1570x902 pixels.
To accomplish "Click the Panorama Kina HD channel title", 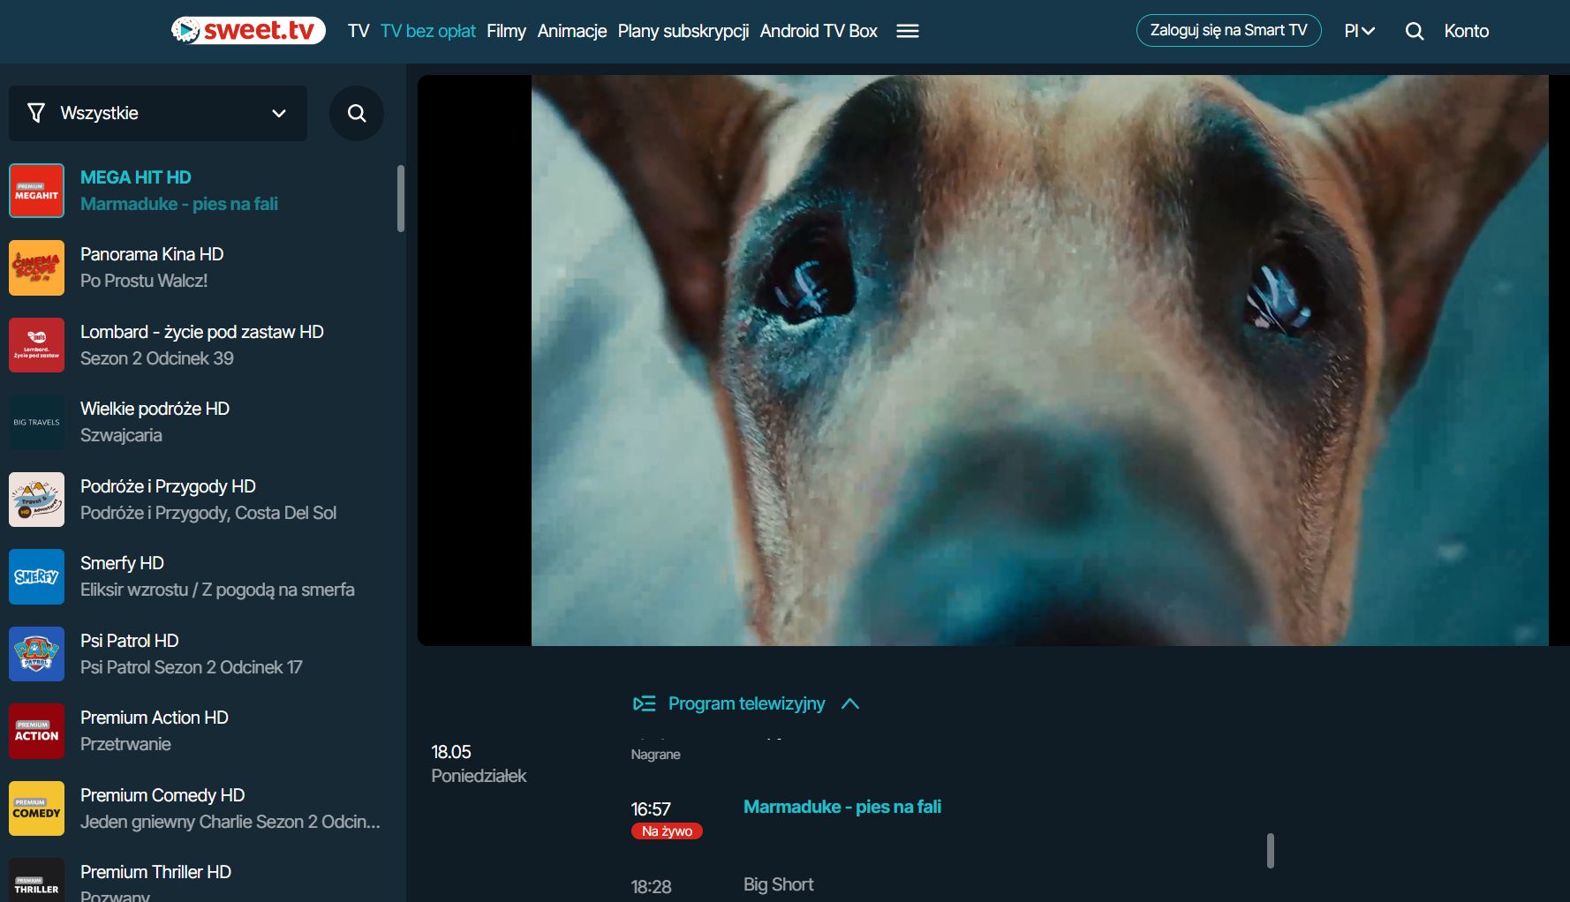I will tap(152, 254).
